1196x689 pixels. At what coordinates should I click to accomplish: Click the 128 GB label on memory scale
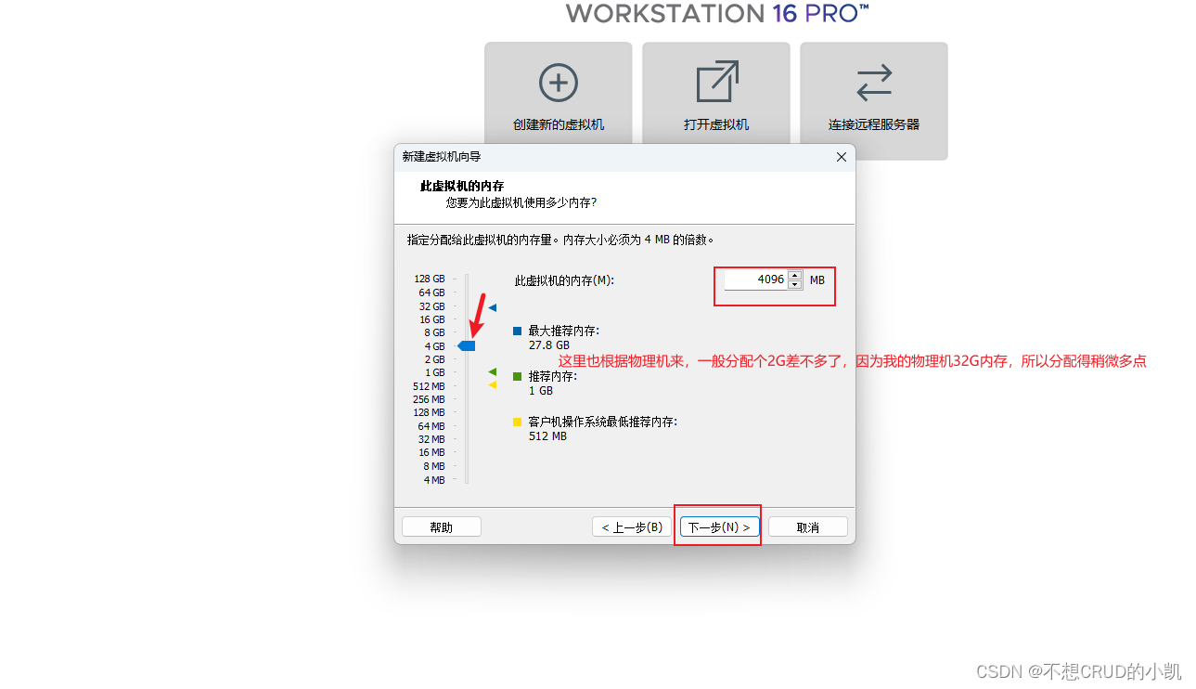pos(430,279)
